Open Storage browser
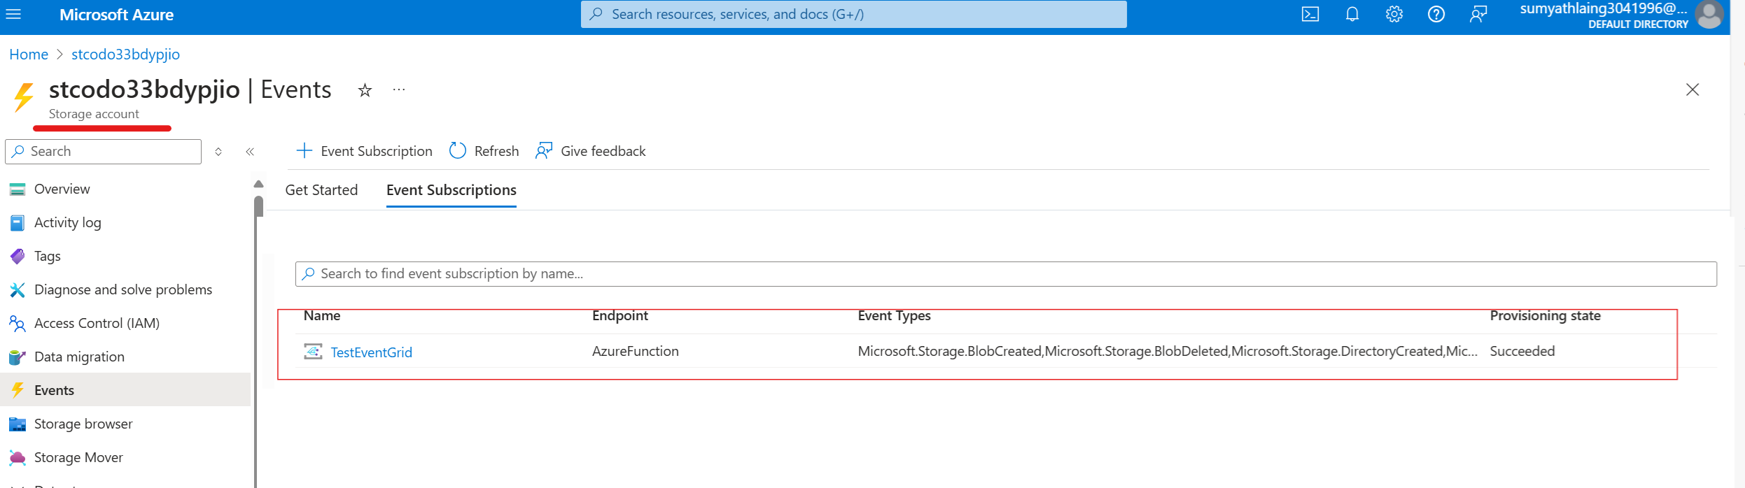This screenshot has width=1745, height=488. point(83,424)
